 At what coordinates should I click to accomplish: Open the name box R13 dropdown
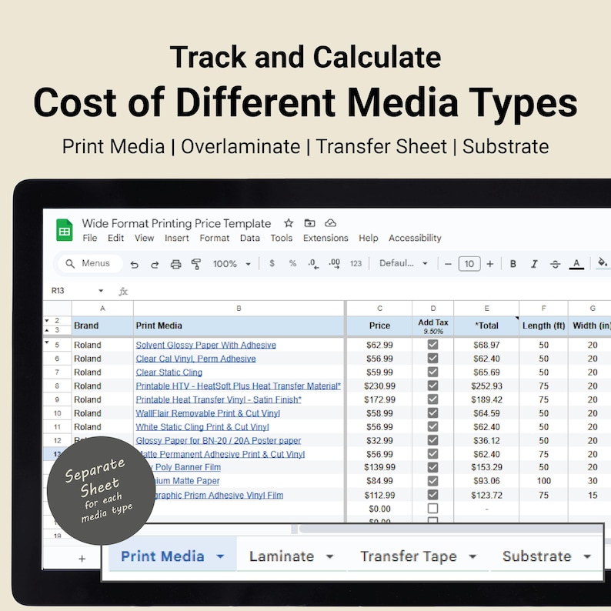coord(101,291)
